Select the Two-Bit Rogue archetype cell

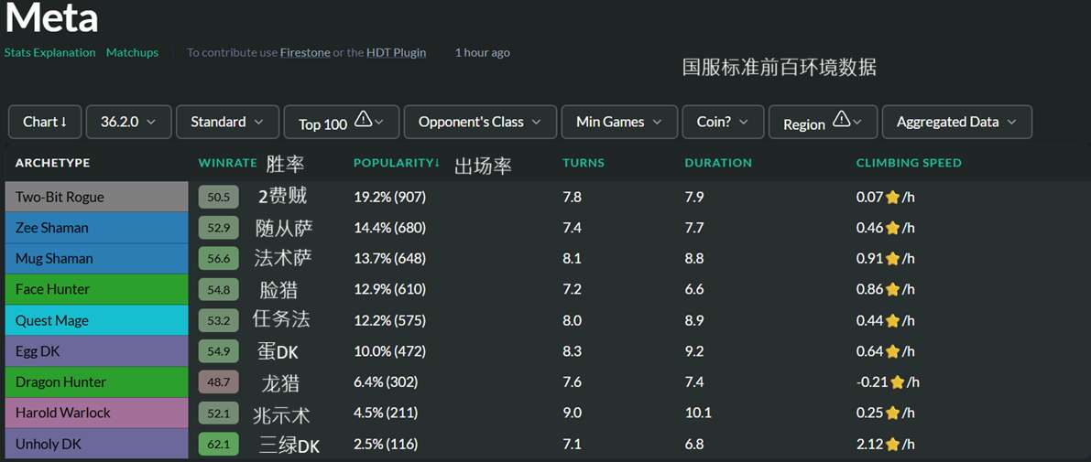coord(97,197)
